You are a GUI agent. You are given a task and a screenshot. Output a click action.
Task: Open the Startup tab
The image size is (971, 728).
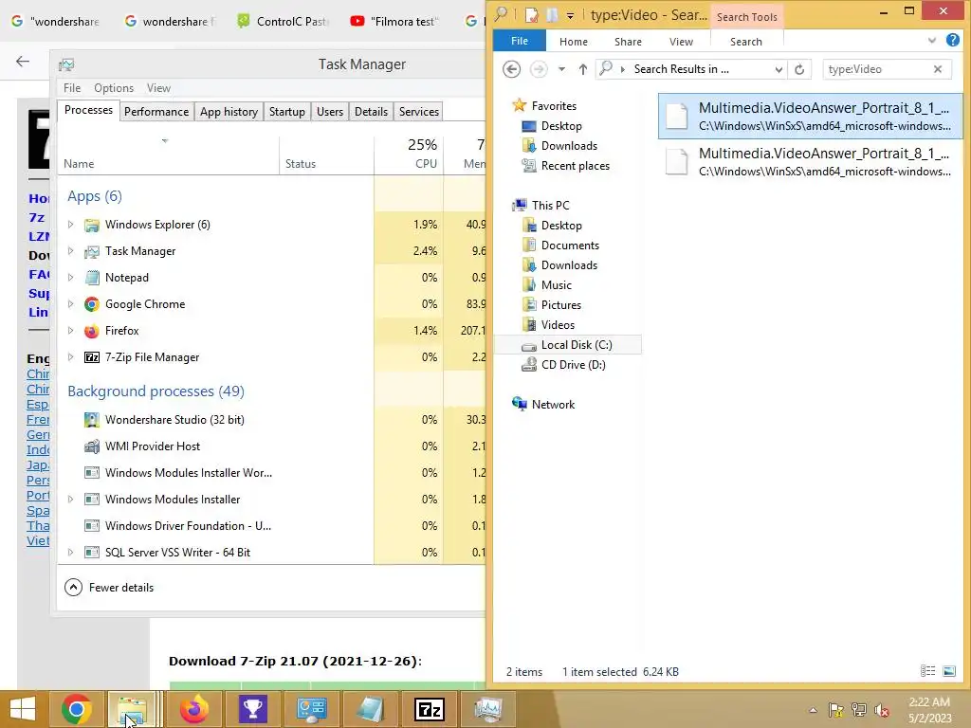click(x=286, y=112)
